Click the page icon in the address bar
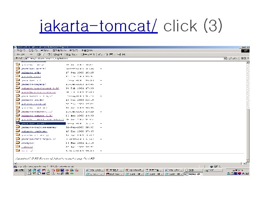Screen dimensions: 263x197 pos(27,58)
